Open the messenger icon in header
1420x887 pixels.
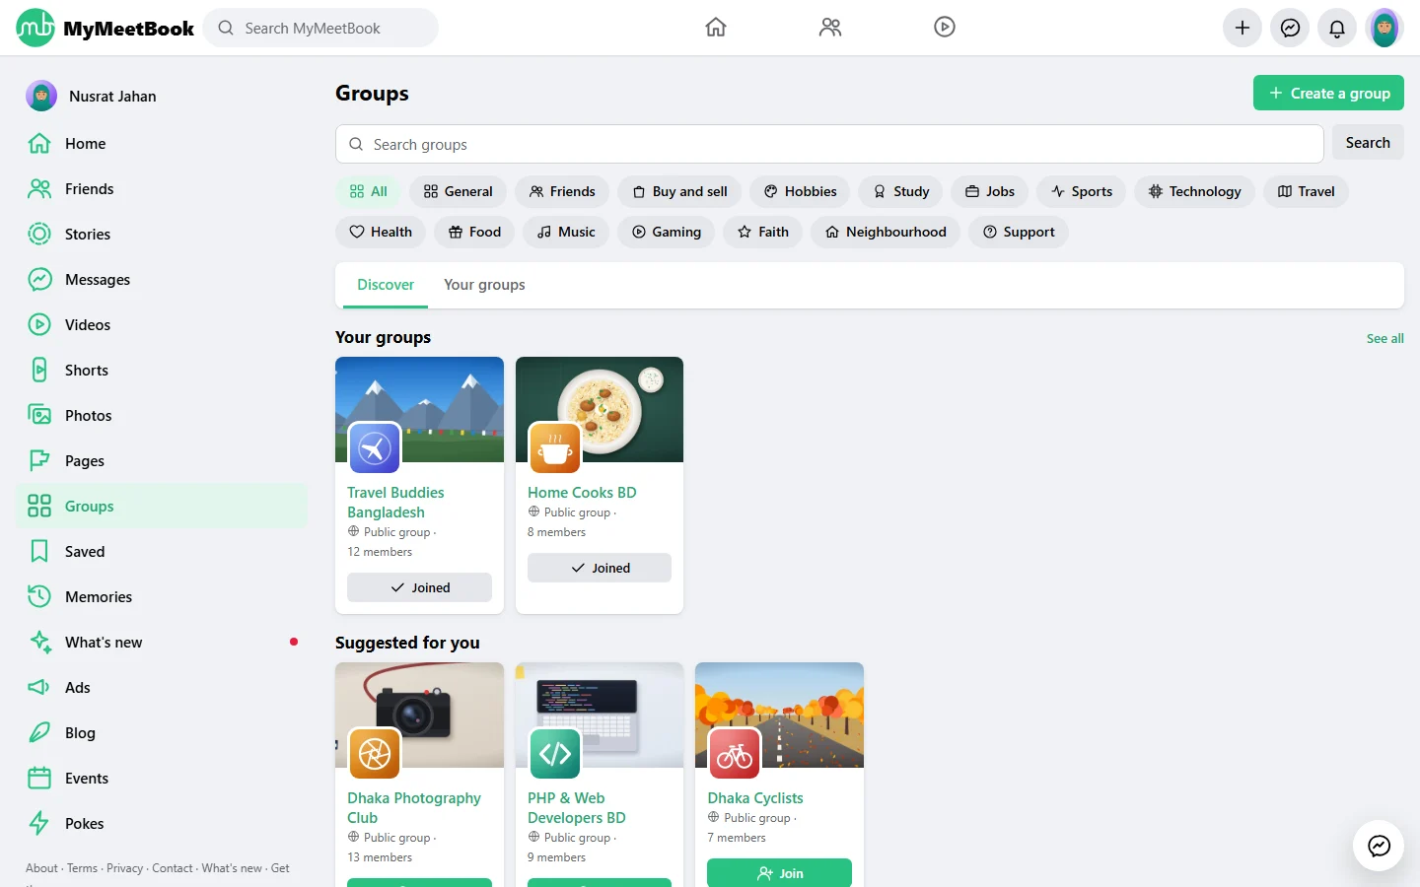coord(1290,28)
